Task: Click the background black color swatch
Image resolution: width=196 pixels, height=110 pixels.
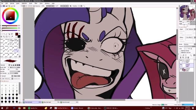Action: pos(19,36)
